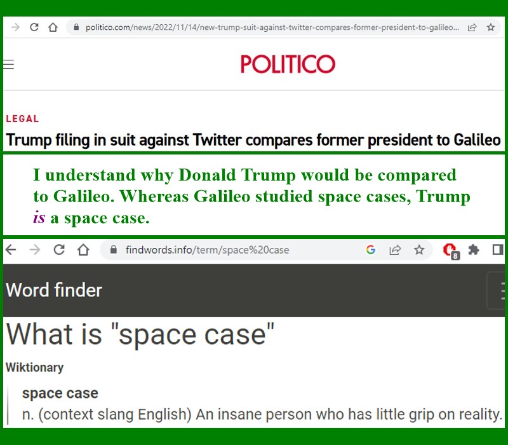508x445 pixels.
Task: Click the politico.com address bar
Action: point(267,27)
